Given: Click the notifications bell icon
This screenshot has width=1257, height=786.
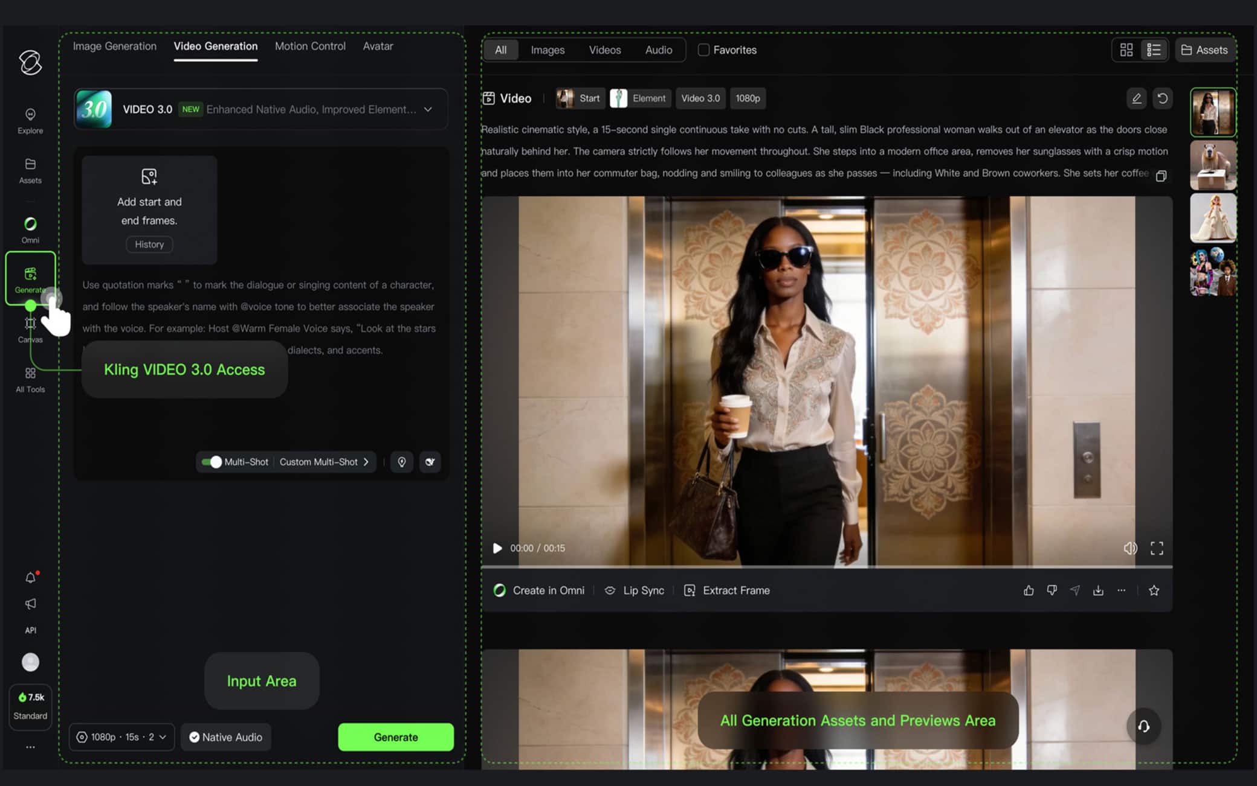Looking at the screenshot, I should coord(30,578).
